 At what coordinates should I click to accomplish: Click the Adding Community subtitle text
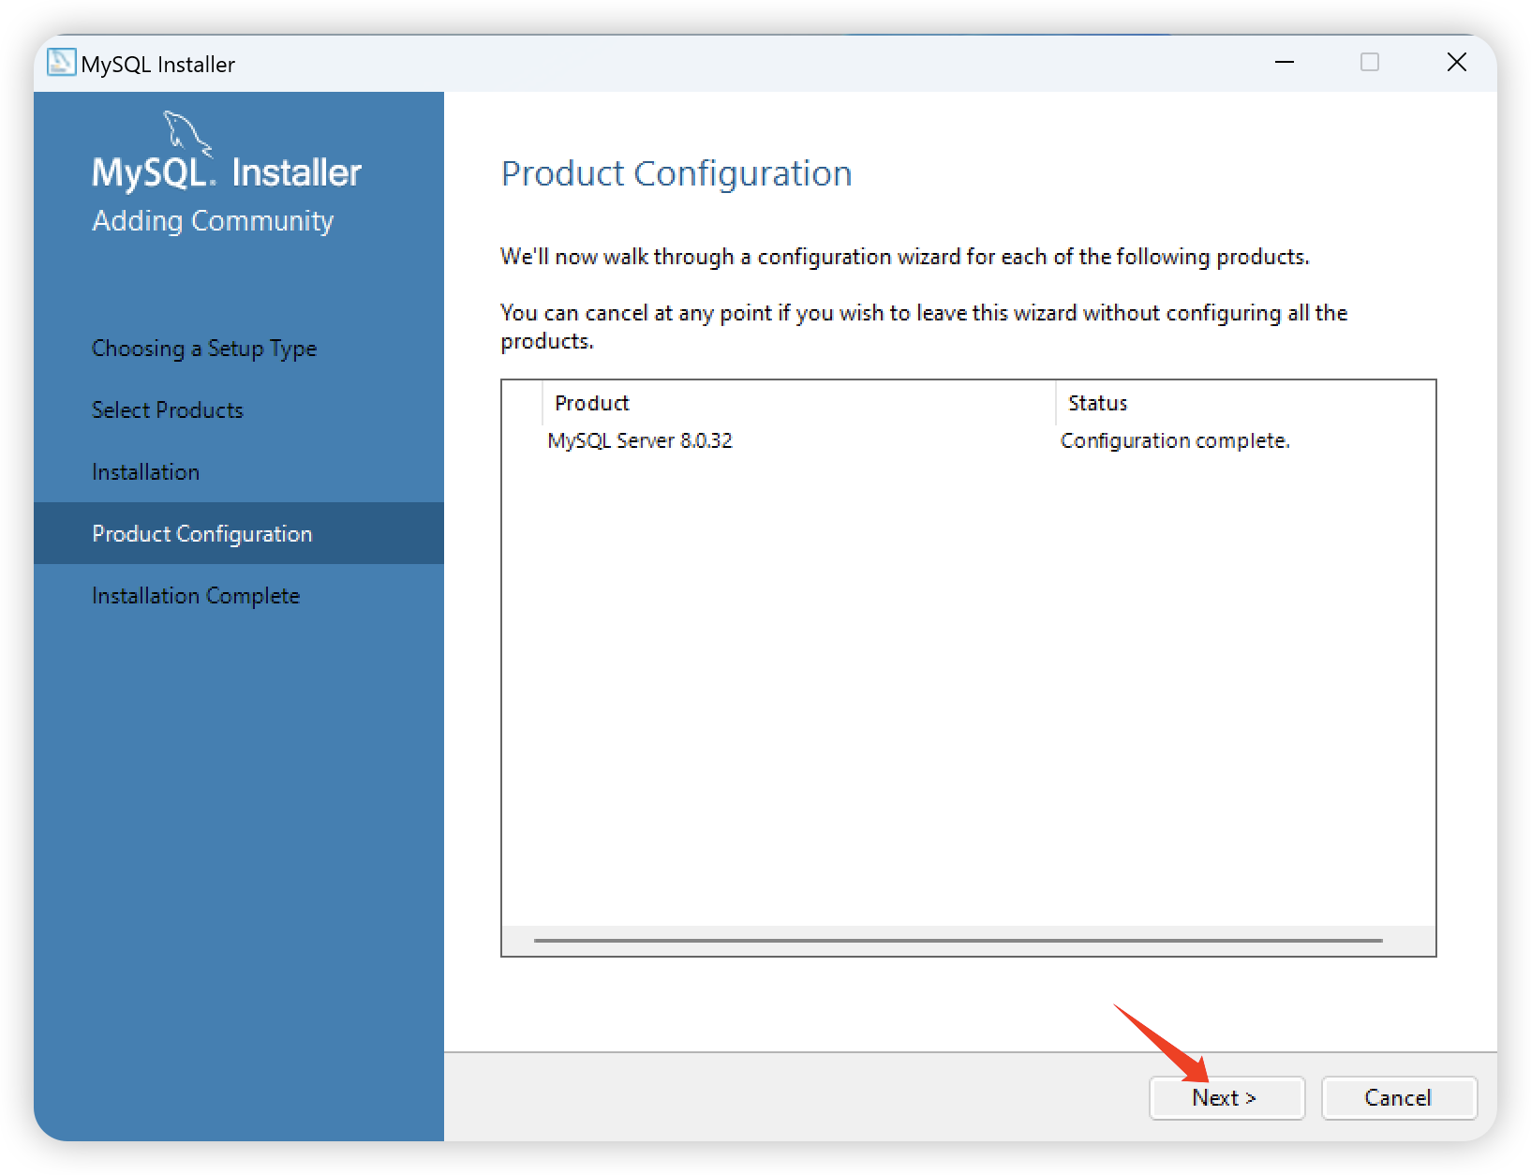213,221
